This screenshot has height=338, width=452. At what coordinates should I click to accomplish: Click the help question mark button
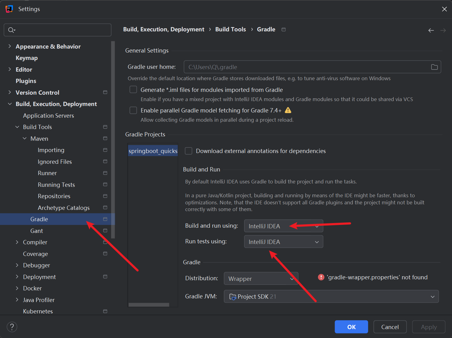pyautogui.click(x=12, y=327)
